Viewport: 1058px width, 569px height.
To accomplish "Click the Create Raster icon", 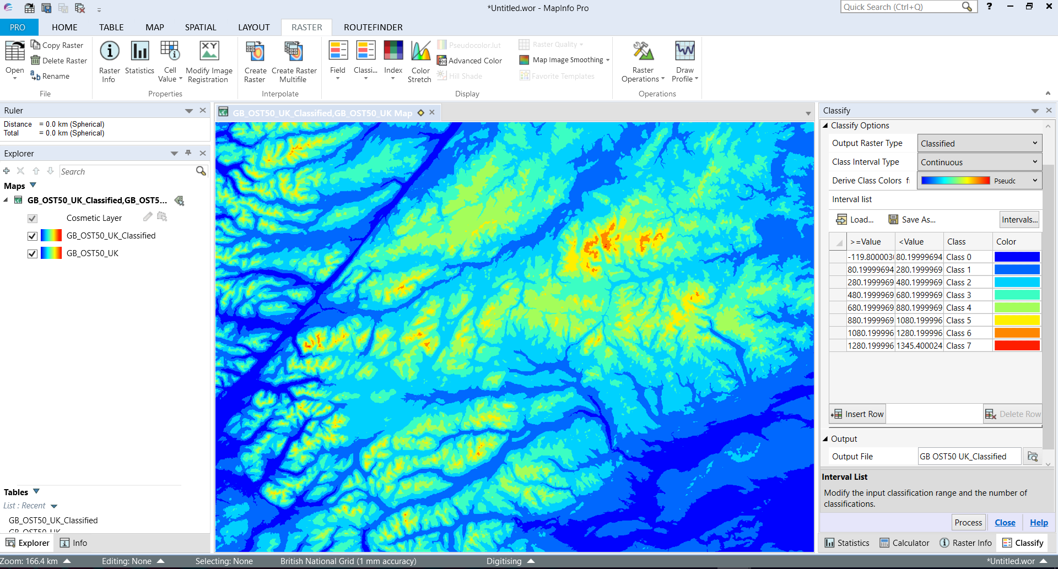I will click(255, 51).
